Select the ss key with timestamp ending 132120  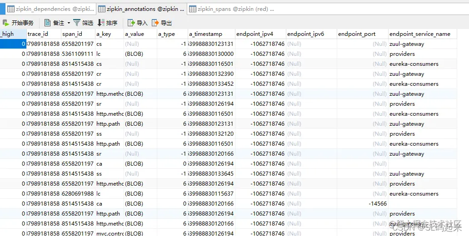click(110, 133)
